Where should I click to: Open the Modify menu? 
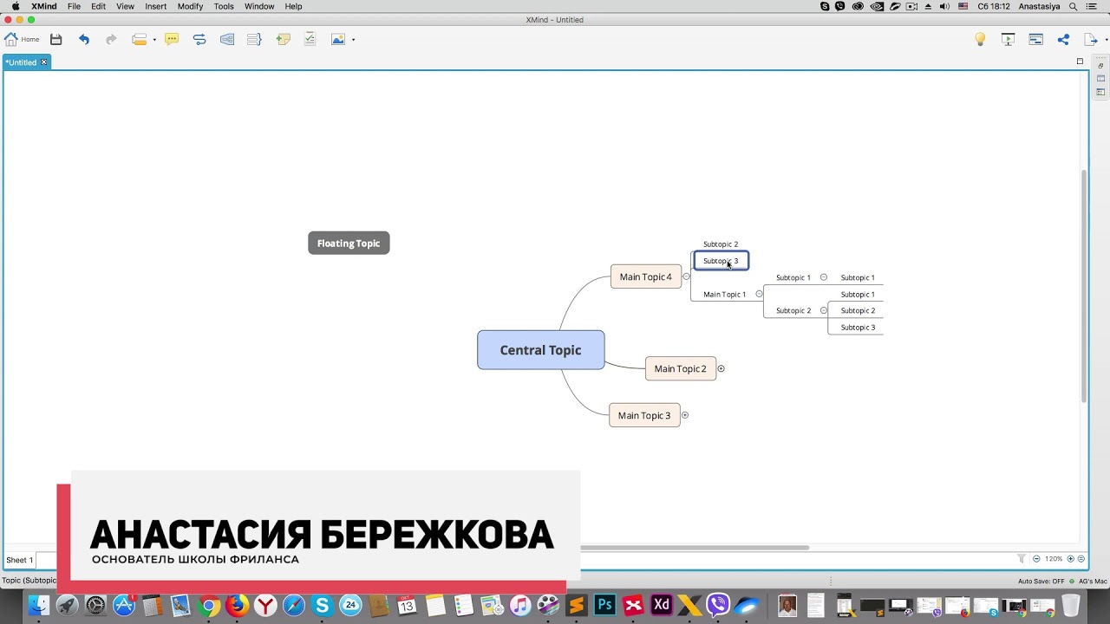[x=190, y=6]
